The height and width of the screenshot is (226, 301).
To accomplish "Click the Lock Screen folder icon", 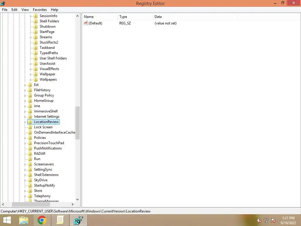I will pos(30,127).
